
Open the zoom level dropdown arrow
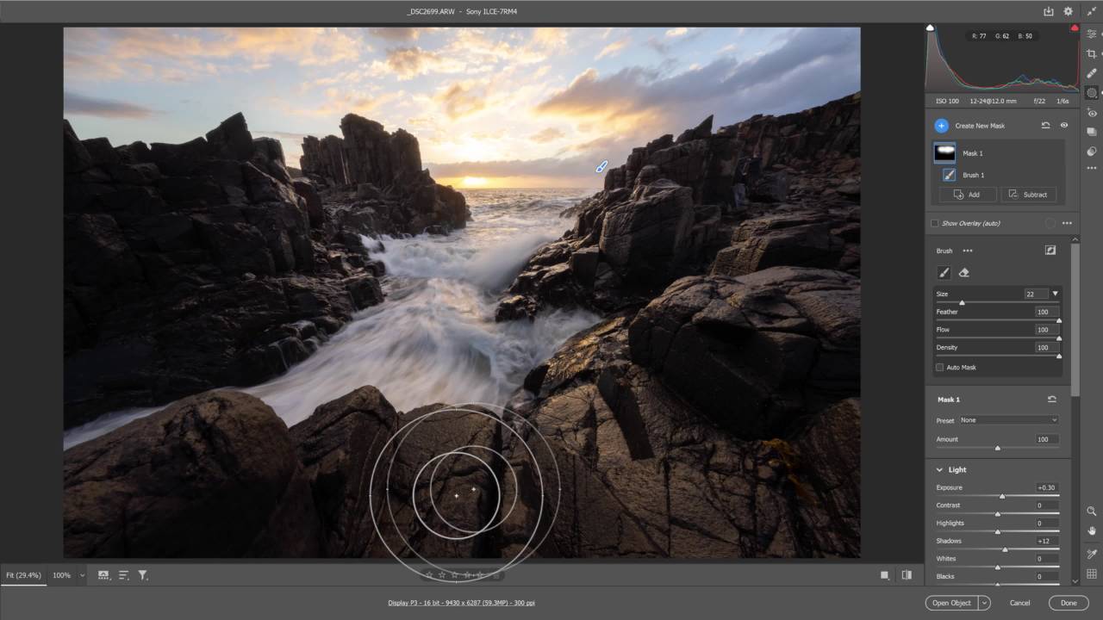coord(83,575)
